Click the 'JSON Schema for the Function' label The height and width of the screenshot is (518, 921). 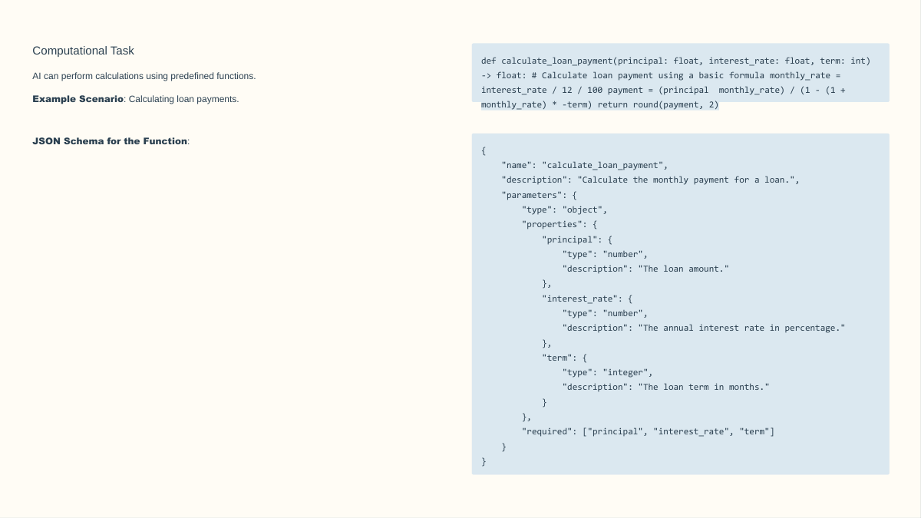[110, 141]
